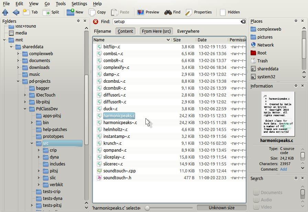Click the Preview toolbar icon

point(148,12)
